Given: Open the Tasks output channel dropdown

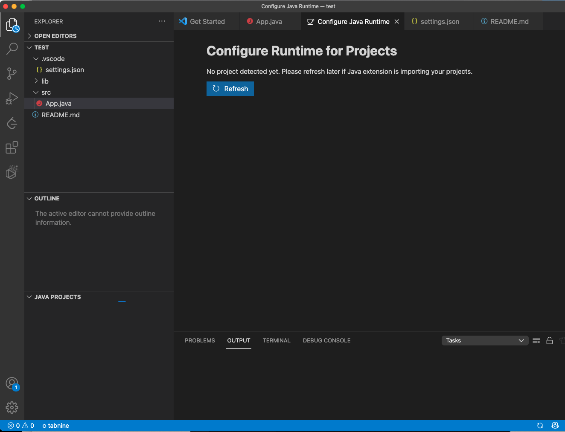Looking at the screenshot, I should (x=485, y=340).
